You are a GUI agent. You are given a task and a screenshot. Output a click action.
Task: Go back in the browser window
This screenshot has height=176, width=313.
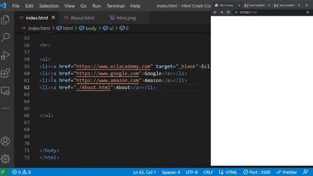[215, 12]
